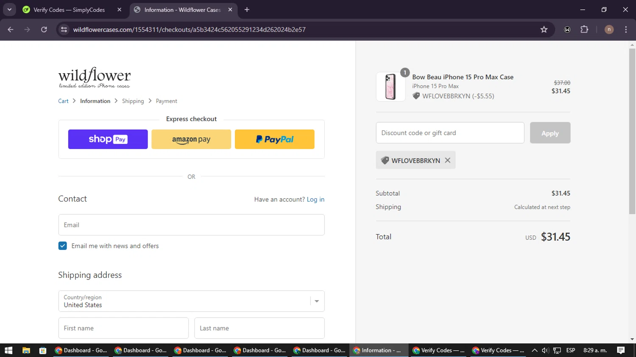Minimize the Chrome window

[583, 9]
